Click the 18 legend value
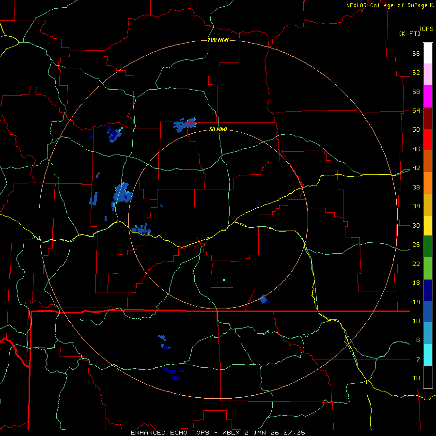 point(416,283)
